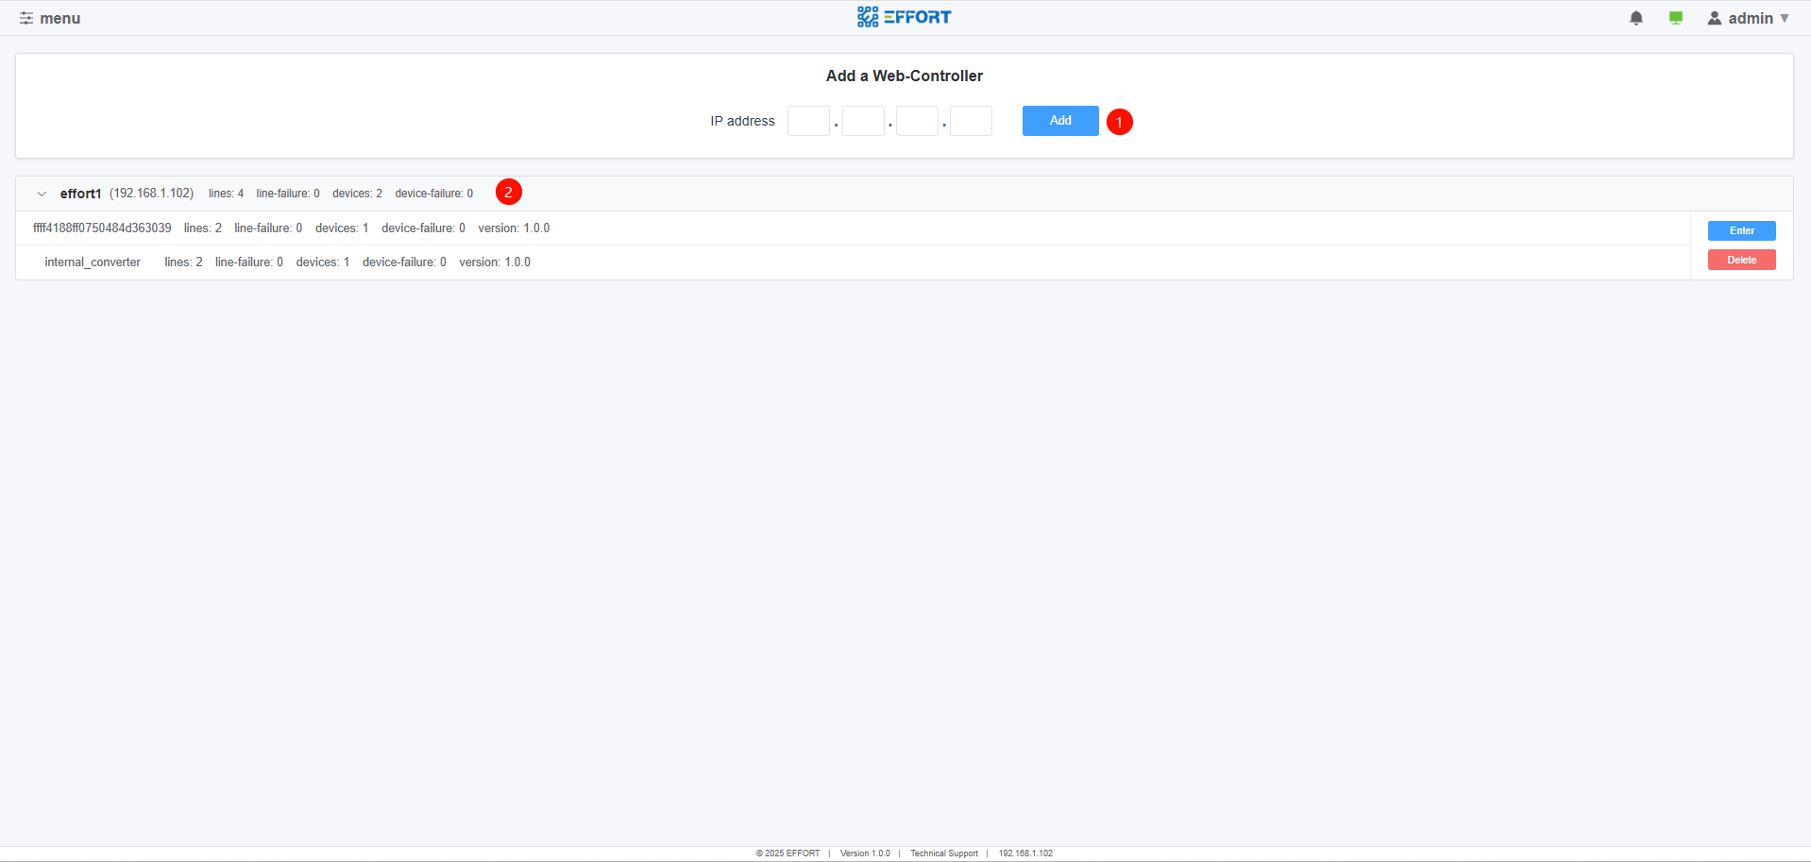Focus the second IP address octet field

pyautogui.click(x=863, y=121)
